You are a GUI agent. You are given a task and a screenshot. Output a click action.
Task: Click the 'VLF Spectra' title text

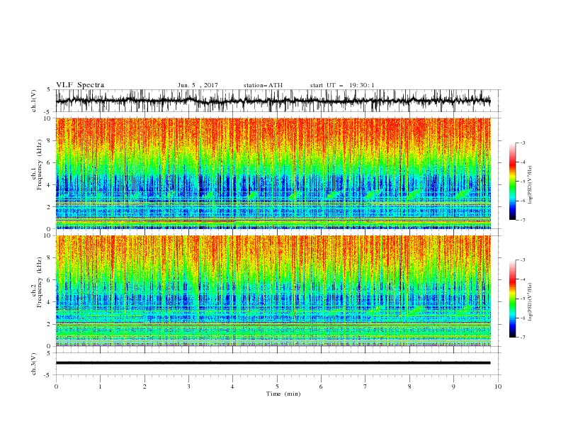coord(80,85)
